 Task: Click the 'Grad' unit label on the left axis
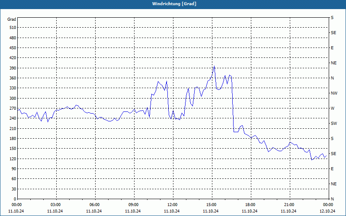(x=12, y=19)
